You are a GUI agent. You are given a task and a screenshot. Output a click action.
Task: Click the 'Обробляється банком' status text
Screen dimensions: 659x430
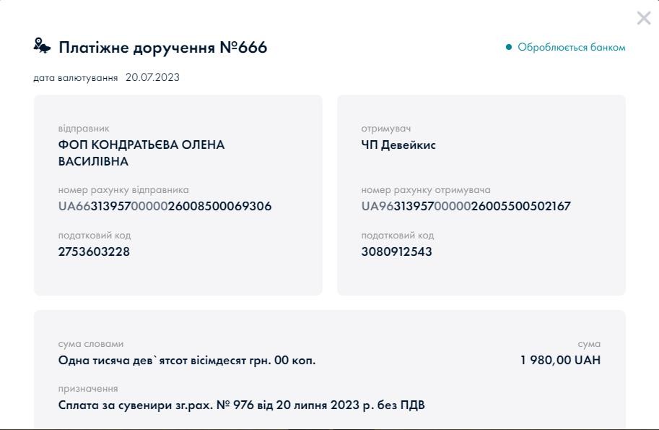click(x=571, y=48)
